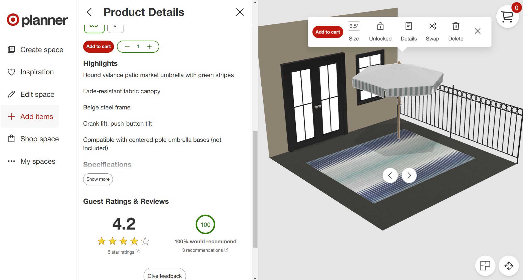Open the 3 recommendations link

click(205, 250)
